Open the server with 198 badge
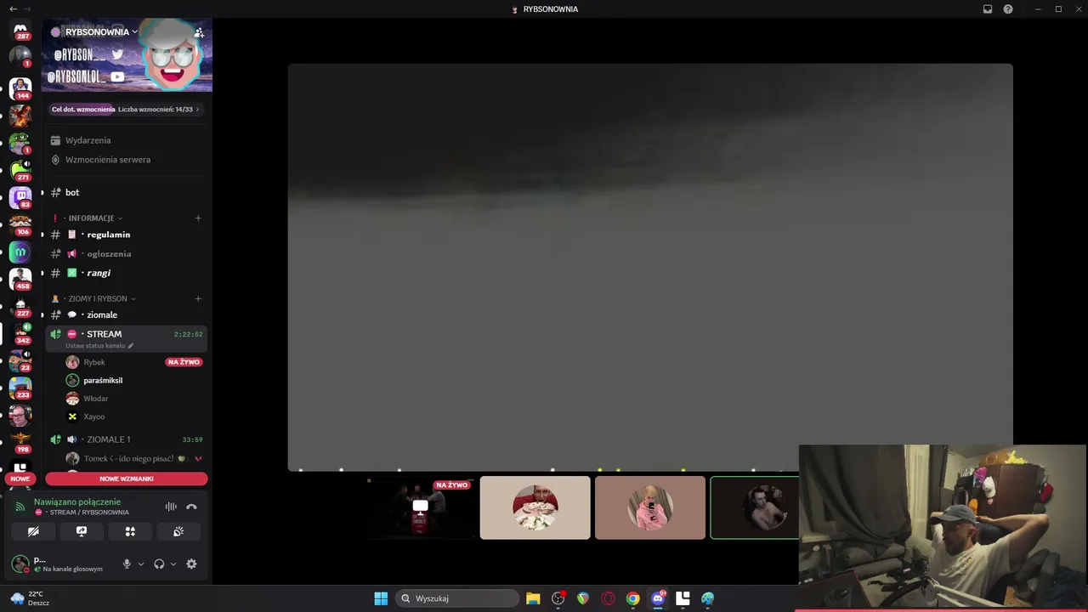The image size is (1088, 612). click(x=20, y=442)
